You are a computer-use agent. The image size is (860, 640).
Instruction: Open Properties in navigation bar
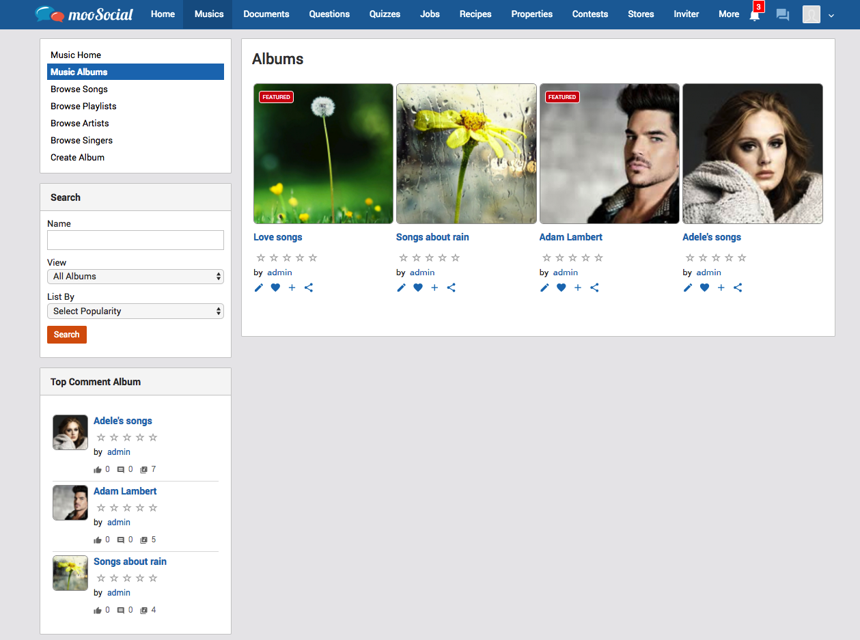(532, 14)
